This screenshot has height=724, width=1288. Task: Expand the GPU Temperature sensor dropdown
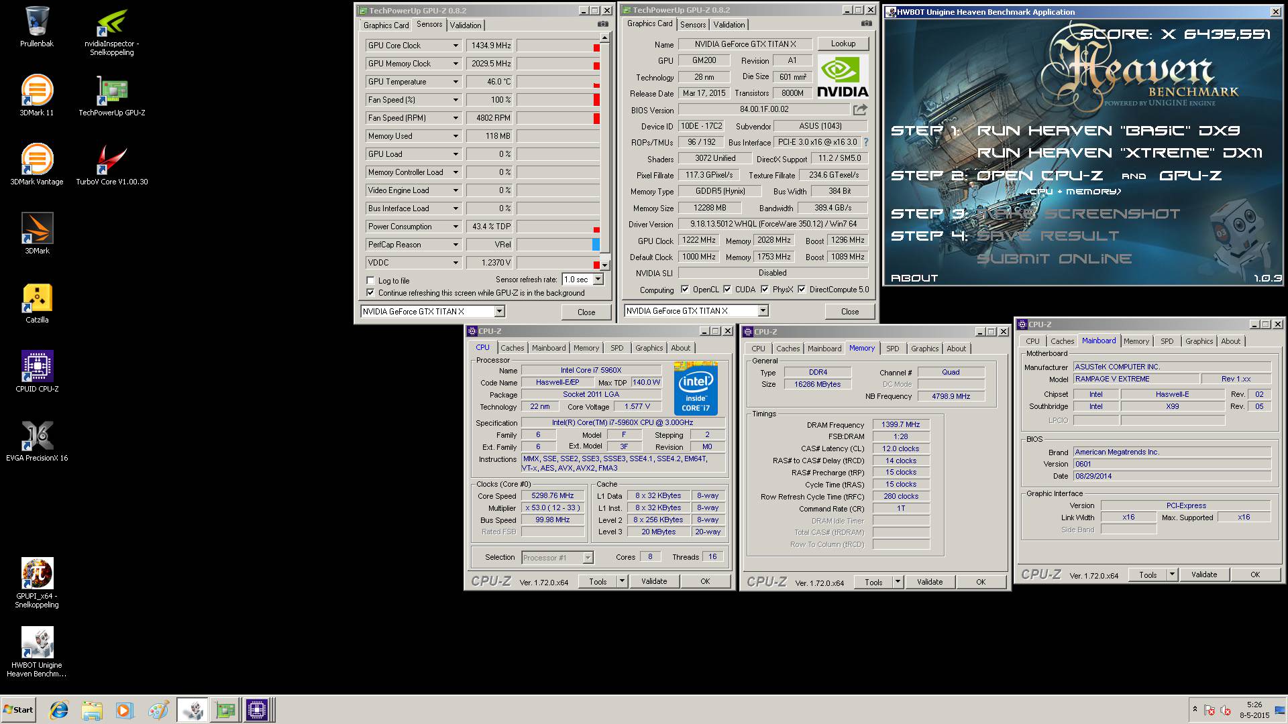pyautogui.click(x=455, y=82)
